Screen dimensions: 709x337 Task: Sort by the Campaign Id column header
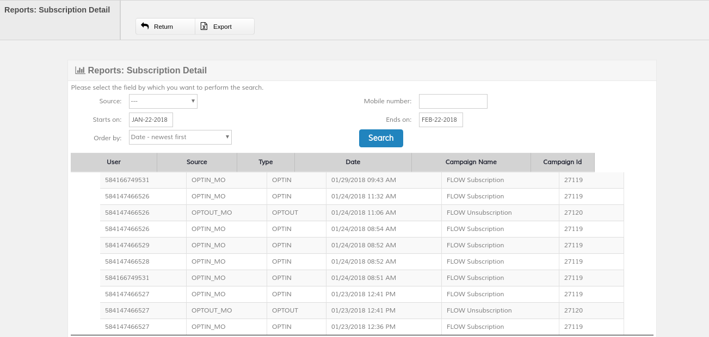(x=562, y=162)
